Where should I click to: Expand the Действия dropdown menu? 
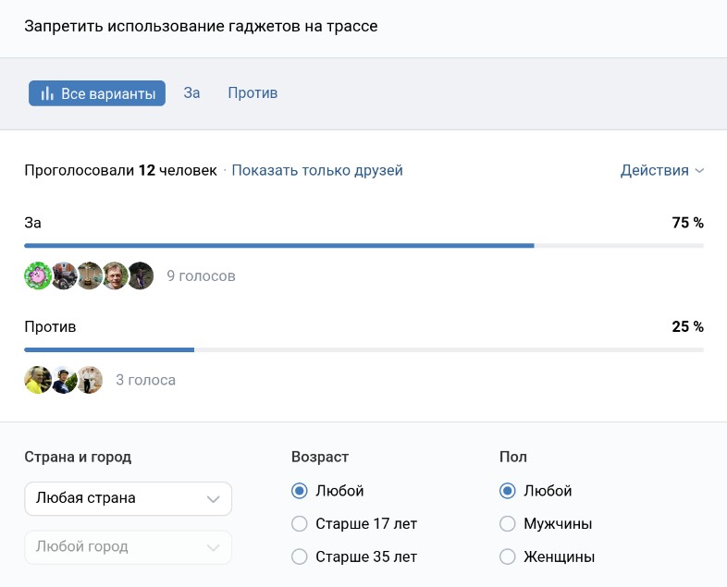point(661,170)
